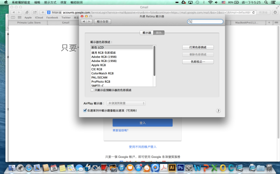Image resolution: width=280 pixels, height=174 pixels.
Task: Click Safari reload page icon
Action: [x=253, y=12]
